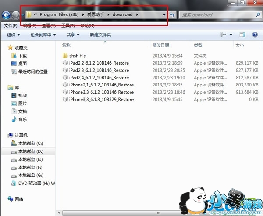This screenshot has height=216, width=263.
Task: Open the address bar history dropdown
Action: pyautogui.click(x=164, y=15)
